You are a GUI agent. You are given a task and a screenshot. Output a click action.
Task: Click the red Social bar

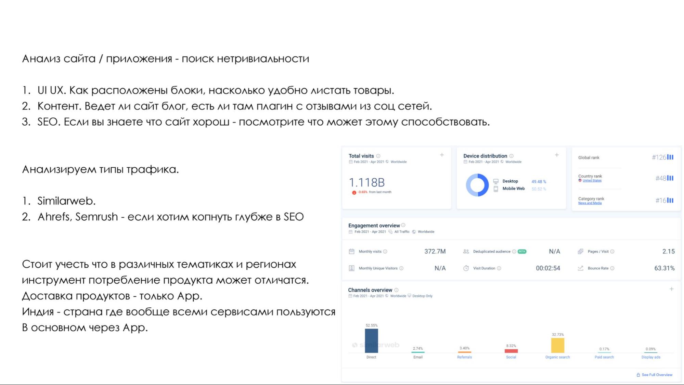(511, 351)
